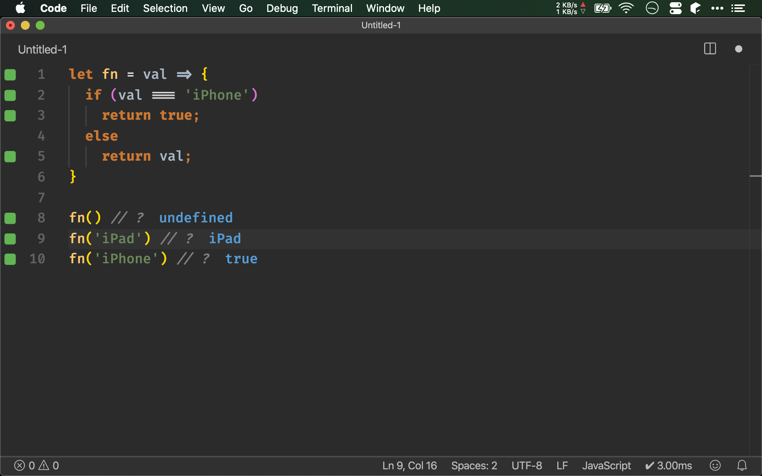Open the Terminal menu

332,8
